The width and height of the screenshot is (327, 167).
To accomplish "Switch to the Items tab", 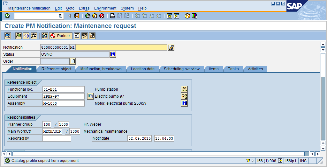I will pos(214,69).
